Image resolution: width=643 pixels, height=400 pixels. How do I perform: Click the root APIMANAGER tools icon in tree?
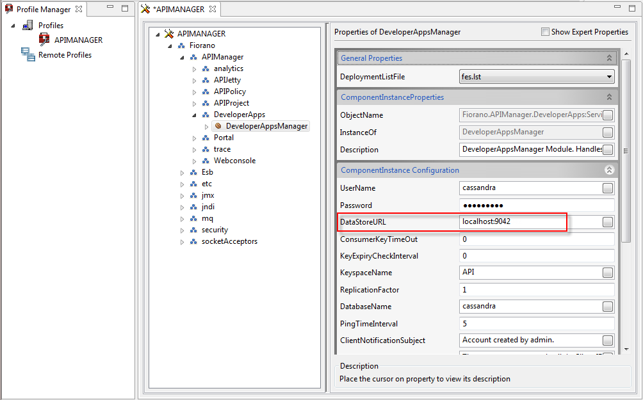pos(169,34)
